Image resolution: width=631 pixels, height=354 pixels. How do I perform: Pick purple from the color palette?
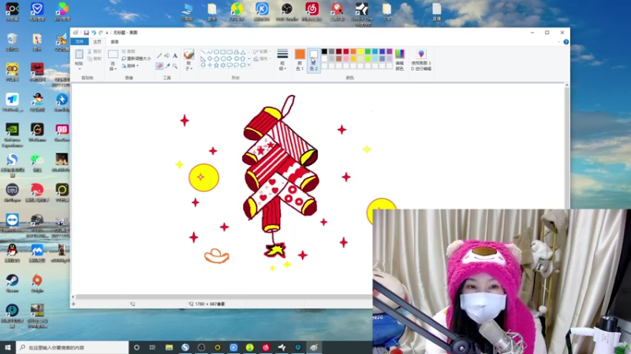(x=390, y=51)
